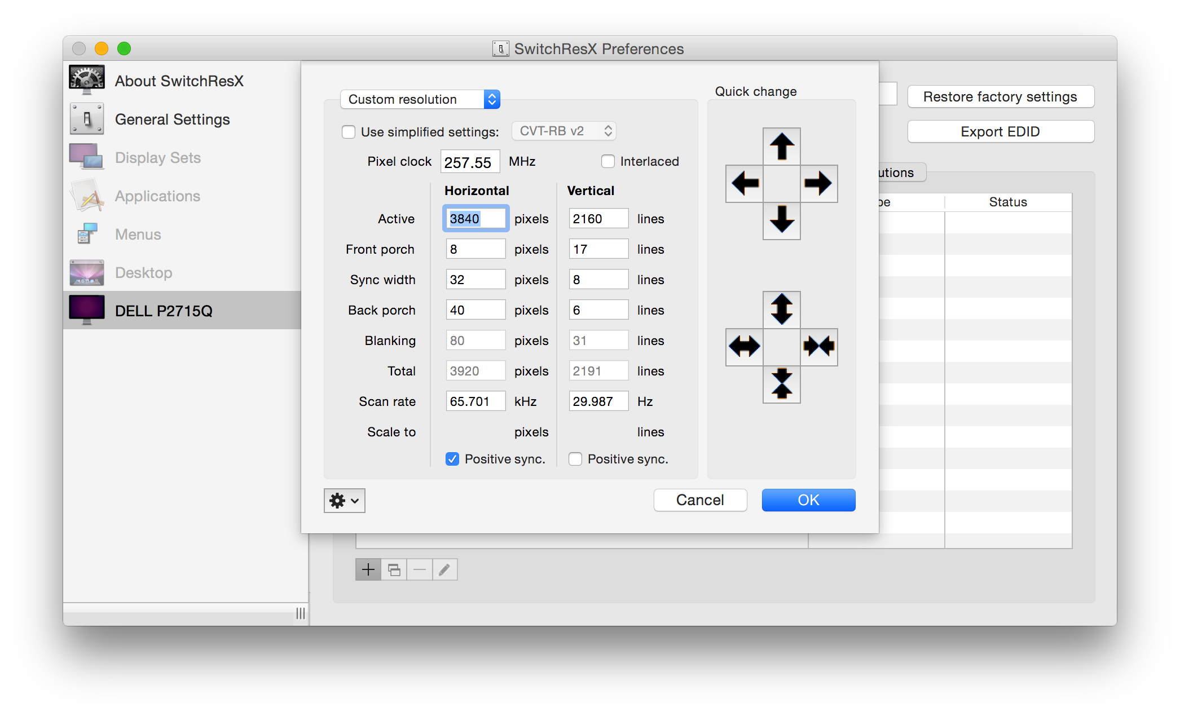Viewport: 1180px width, 716px height.
Task: Click the horizontal Blanking value 80
Action: (x=475, y=341)
